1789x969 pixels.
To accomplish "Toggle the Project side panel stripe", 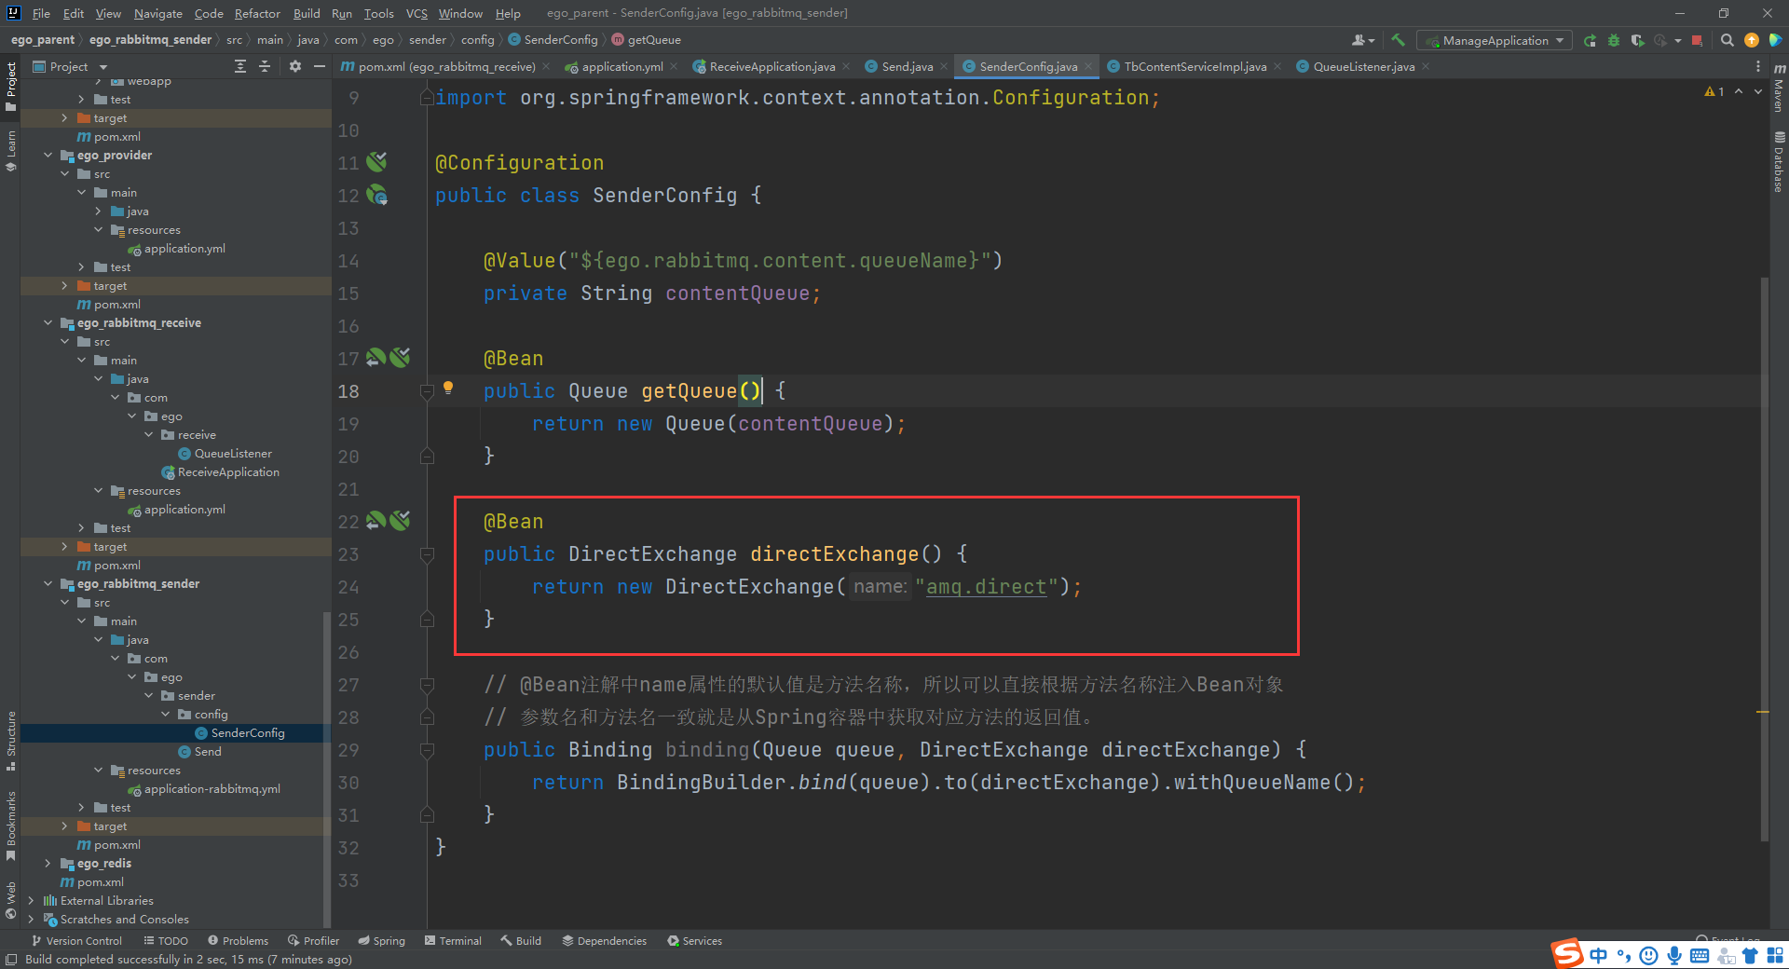I will click(x=11, y=87).
